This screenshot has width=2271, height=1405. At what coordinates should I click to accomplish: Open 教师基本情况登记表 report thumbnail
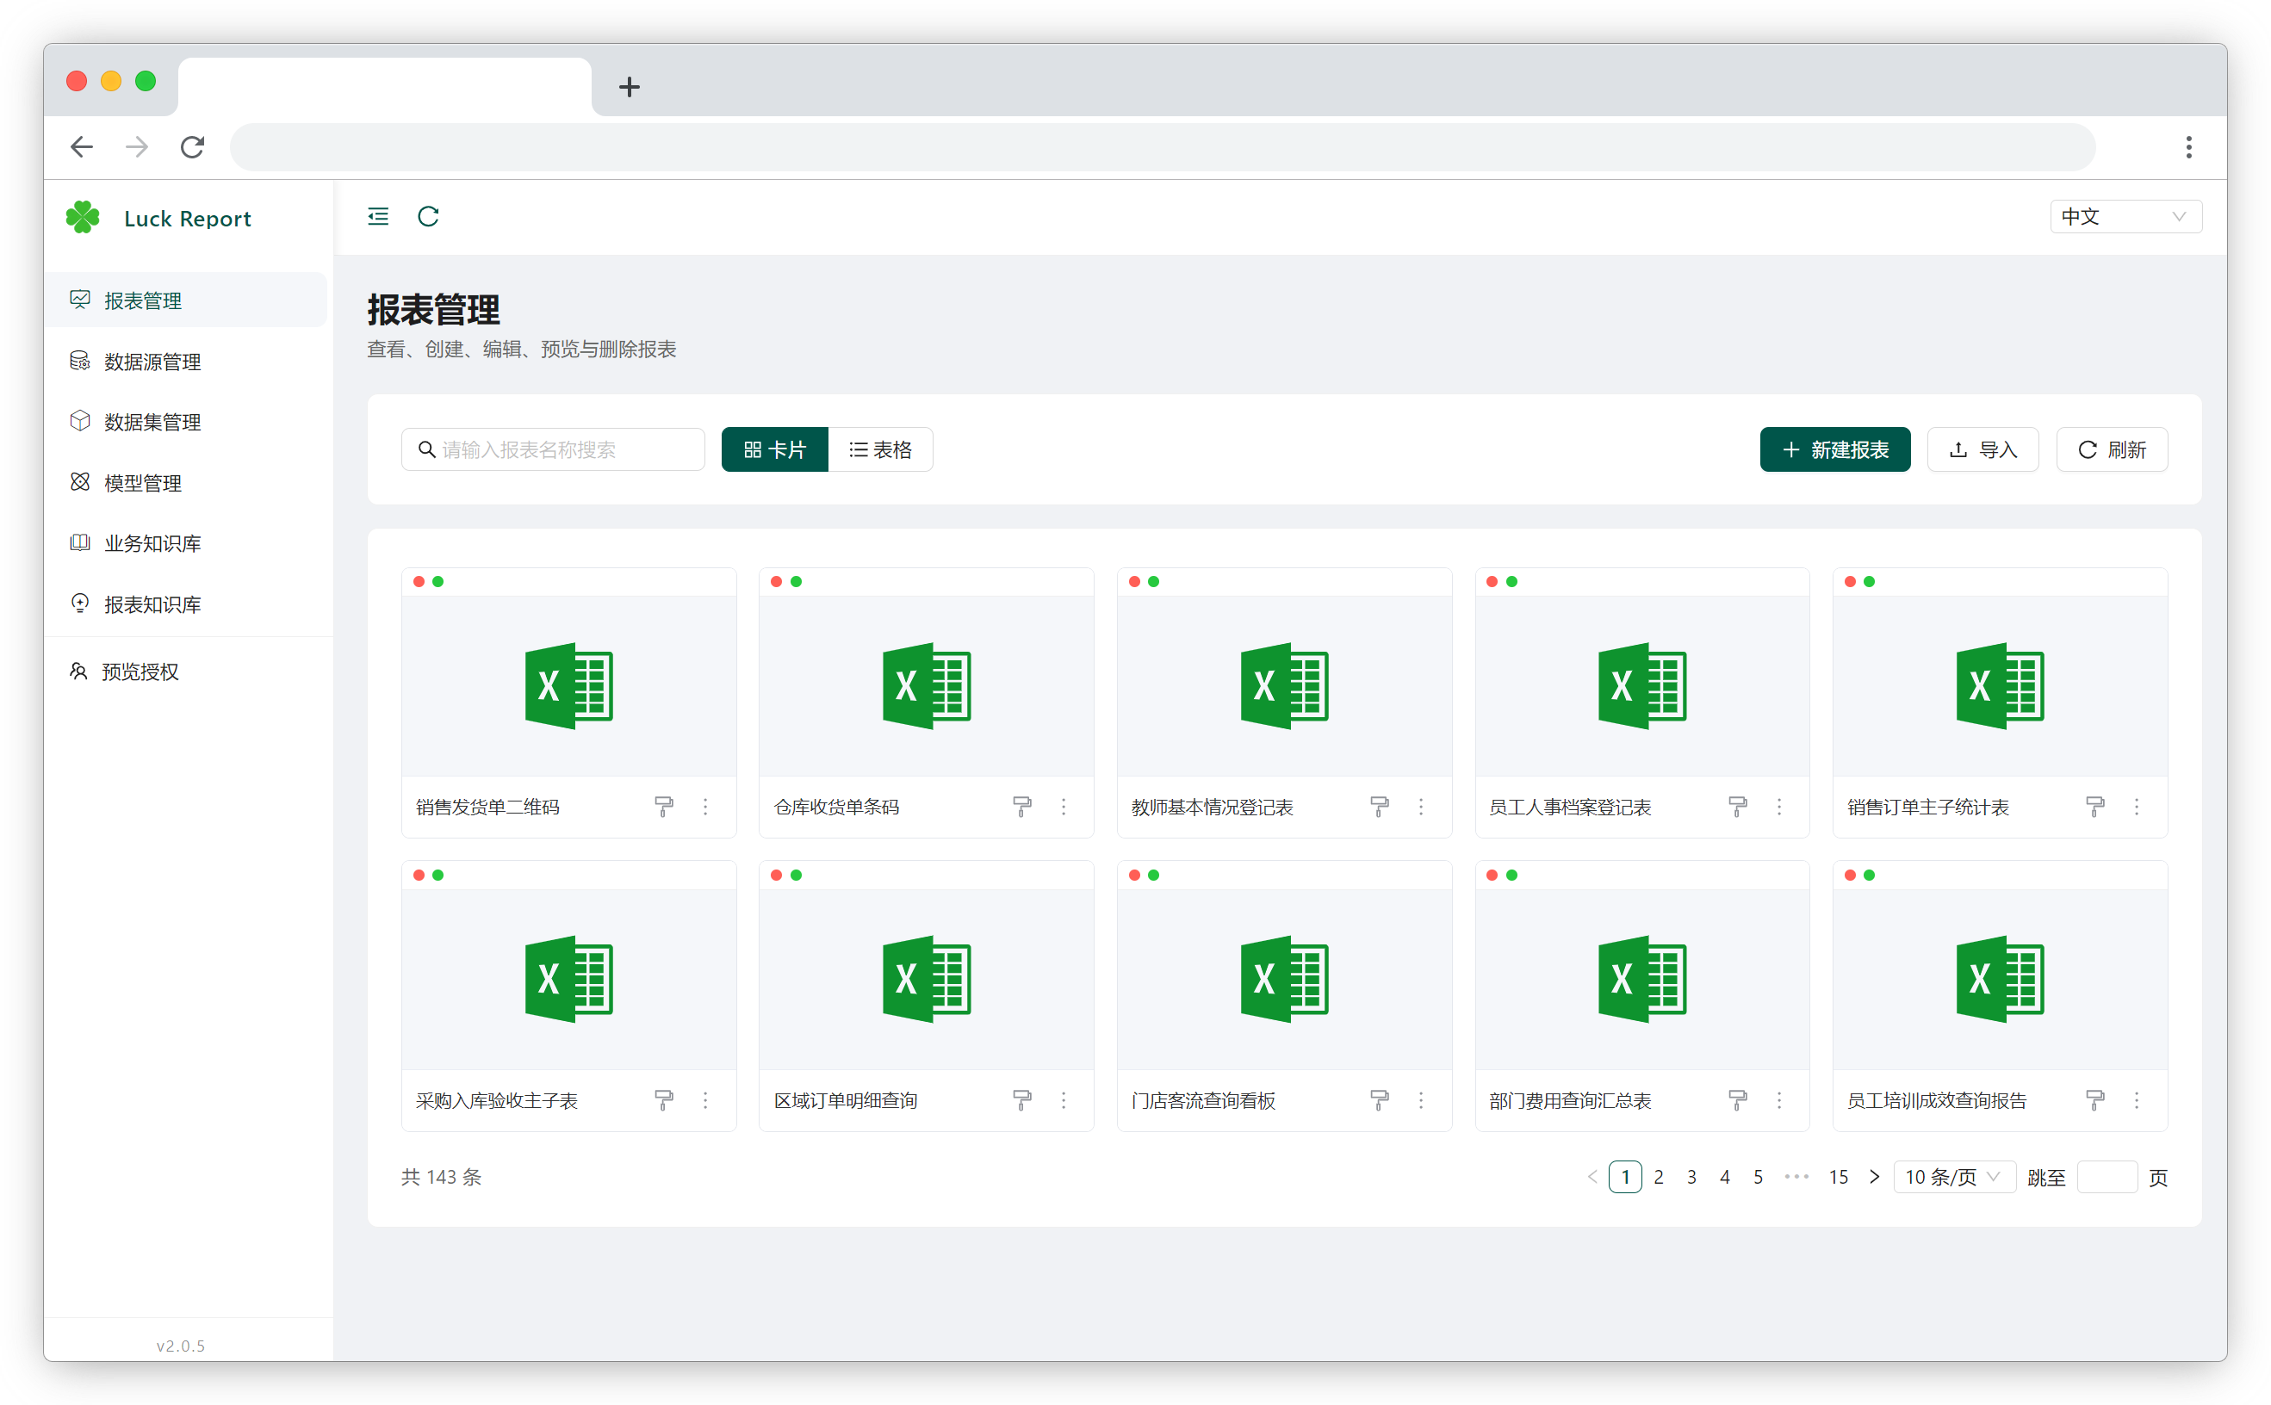(1284, 686)
